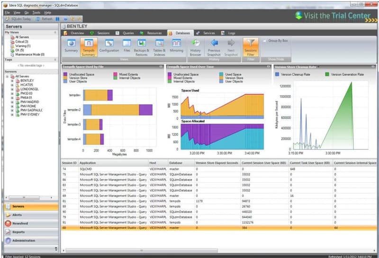Click the Version Cleanup Rate legend swatch
This screenshot has height=258, width=379.
277,74
